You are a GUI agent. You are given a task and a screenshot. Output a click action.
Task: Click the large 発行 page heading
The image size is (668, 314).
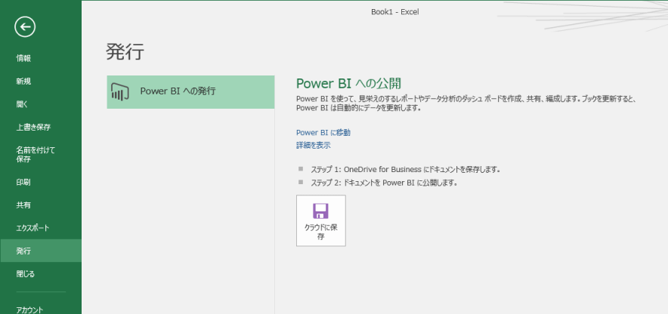(x=125, y=52)
